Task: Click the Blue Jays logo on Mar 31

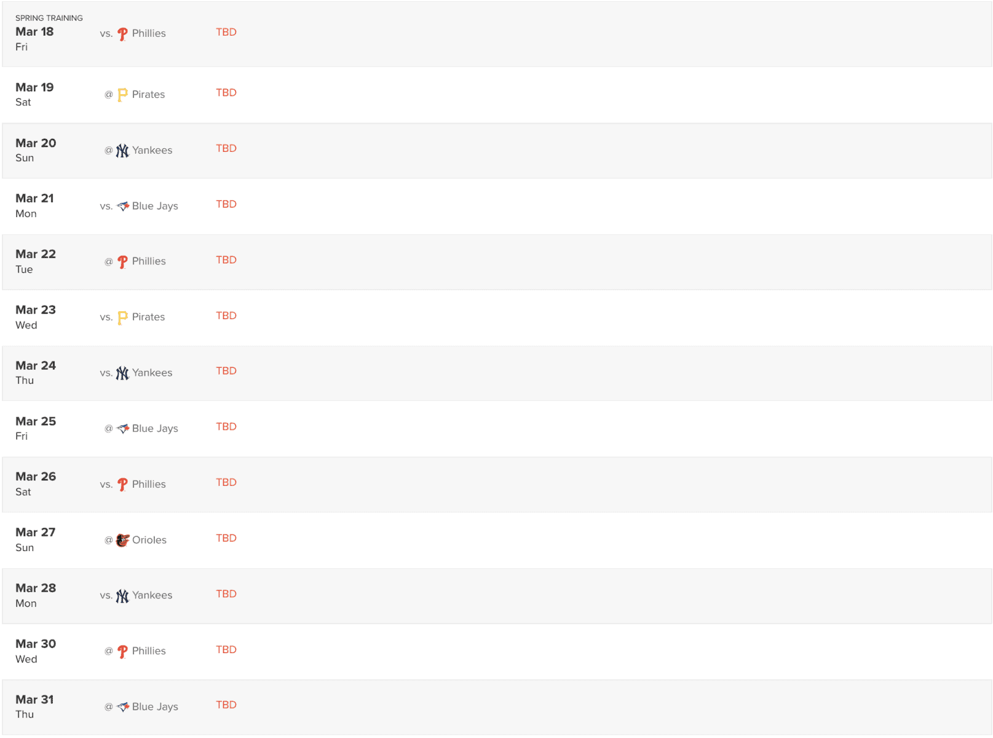Action: pos(123,707)
